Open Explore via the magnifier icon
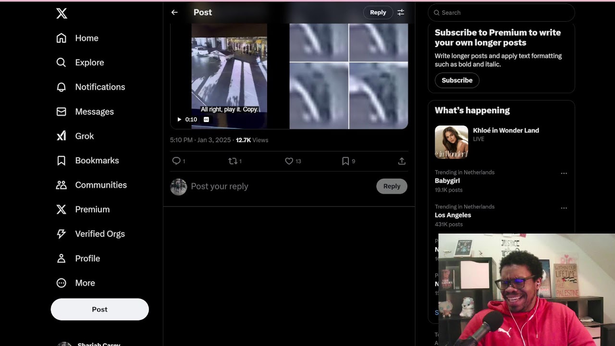Image resolution: width=615 pixels, height=346 pixels. point(61,62)
